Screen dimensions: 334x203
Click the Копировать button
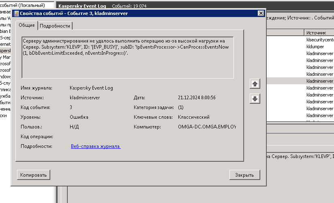point(34,175)
